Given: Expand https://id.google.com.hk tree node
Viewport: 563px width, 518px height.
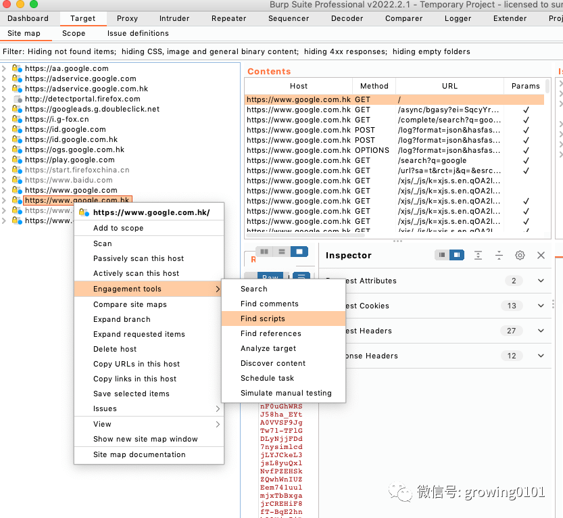Looking at the screenshot, I should point(4,139).
